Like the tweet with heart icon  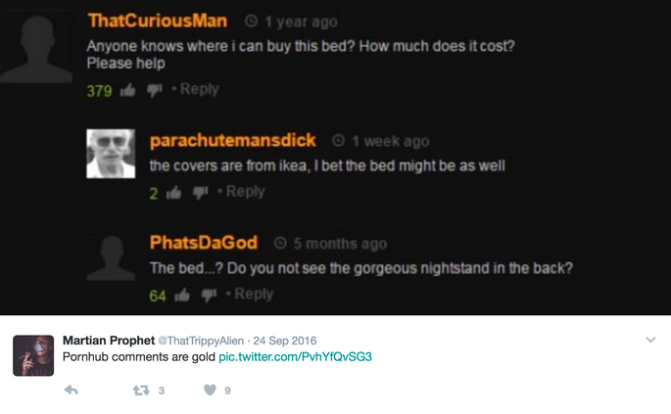point(210,391)
